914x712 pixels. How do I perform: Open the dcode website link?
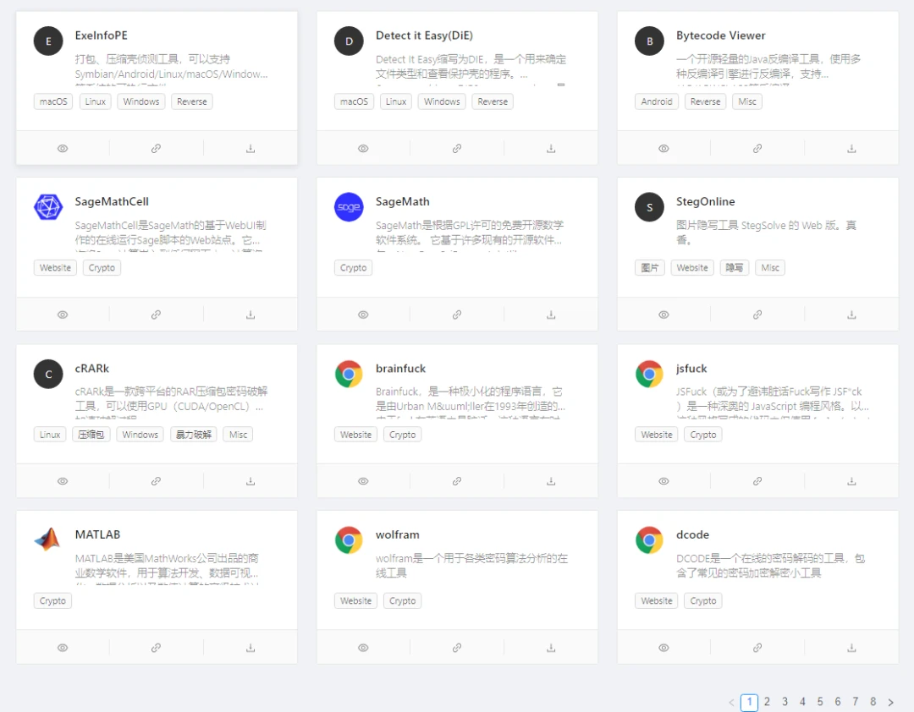[x=757, y=647]
